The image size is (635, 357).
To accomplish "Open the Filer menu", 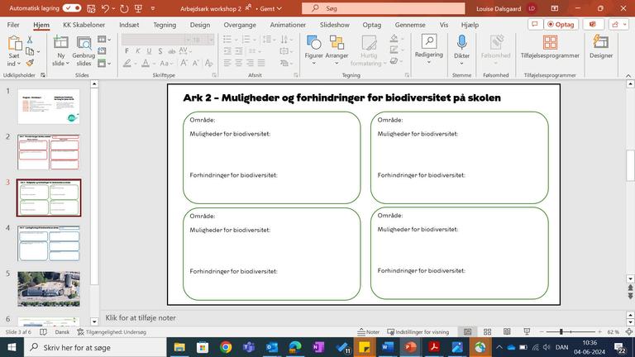I will pyautogui.click(x=13, y=25).
